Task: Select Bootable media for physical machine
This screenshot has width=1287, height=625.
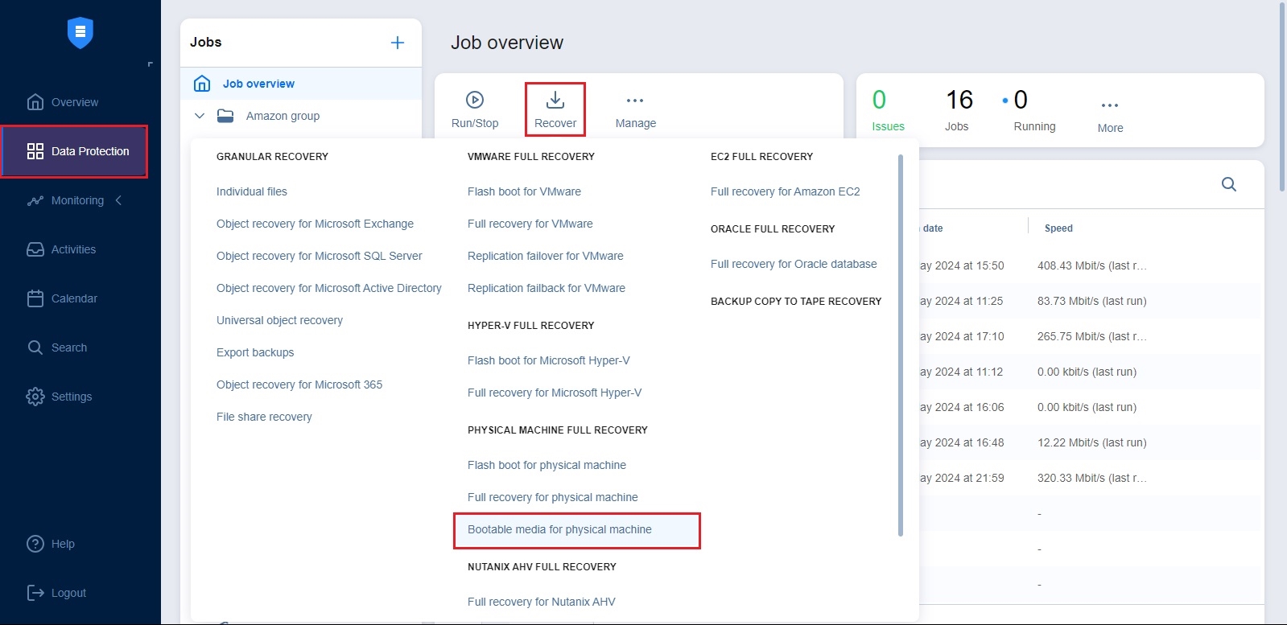Action: click(559, 529)
